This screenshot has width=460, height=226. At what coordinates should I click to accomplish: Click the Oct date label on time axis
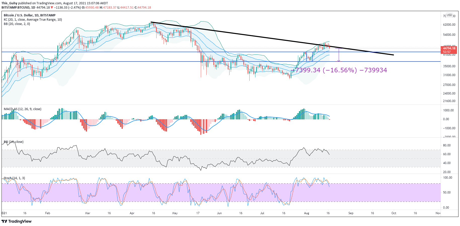tap(394, 213)
